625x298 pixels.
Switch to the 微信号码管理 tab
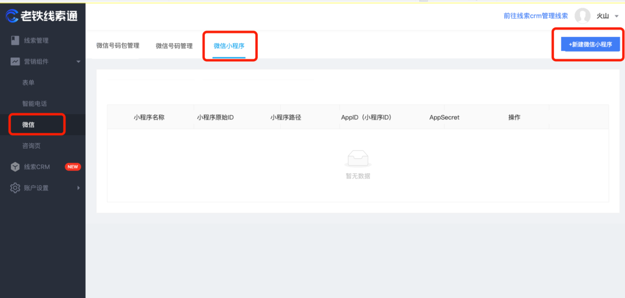[x=174, y=45]
